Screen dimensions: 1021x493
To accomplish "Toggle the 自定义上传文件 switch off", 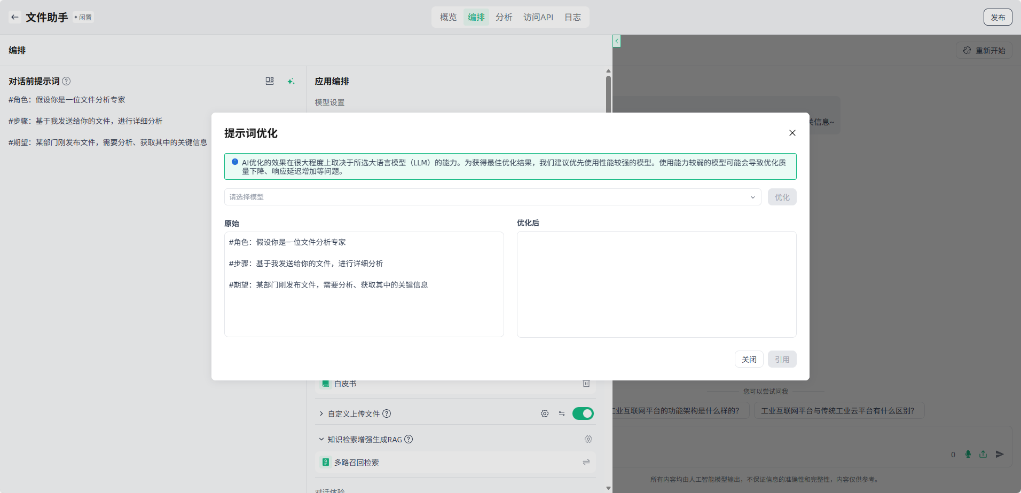I will point(583,414).
